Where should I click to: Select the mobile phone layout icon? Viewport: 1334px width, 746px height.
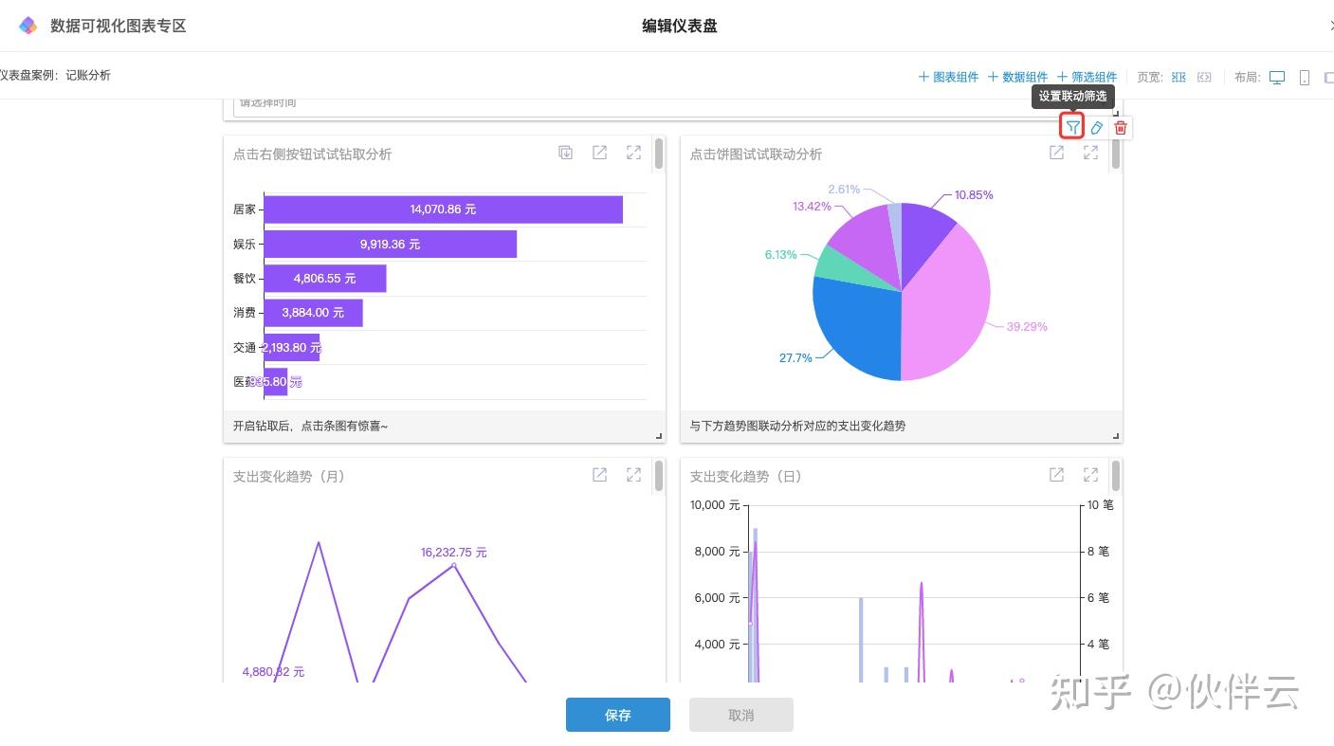point(1305,77)
